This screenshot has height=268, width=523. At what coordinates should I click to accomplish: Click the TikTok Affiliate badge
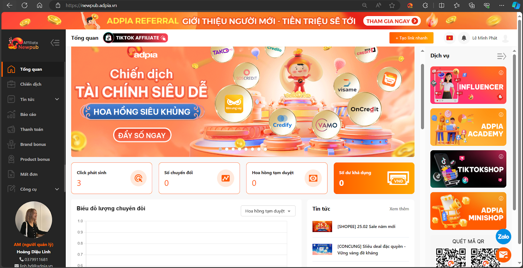click(x=135, y=38)
